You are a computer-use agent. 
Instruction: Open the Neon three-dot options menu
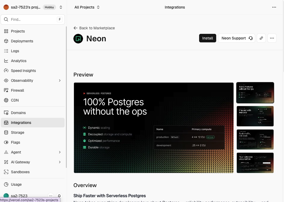[272, 38]
